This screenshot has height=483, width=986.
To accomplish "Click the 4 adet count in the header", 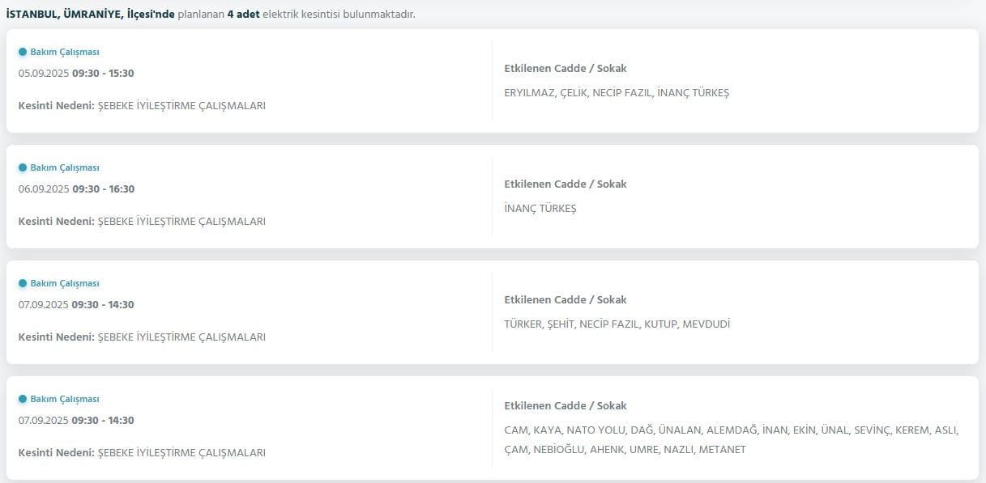I will [x=243, y=15].
